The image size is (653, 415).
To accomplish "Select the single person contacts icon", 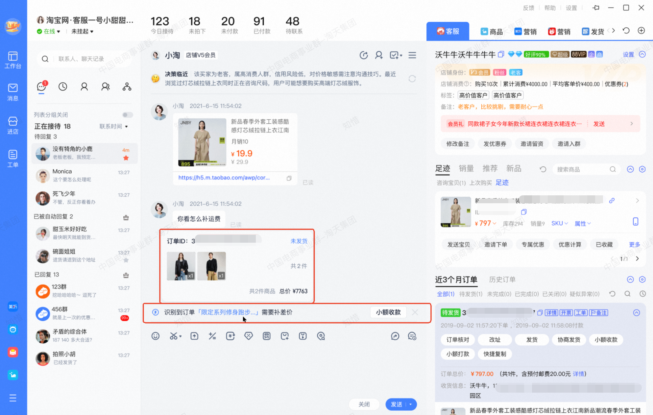I will 84,86.
